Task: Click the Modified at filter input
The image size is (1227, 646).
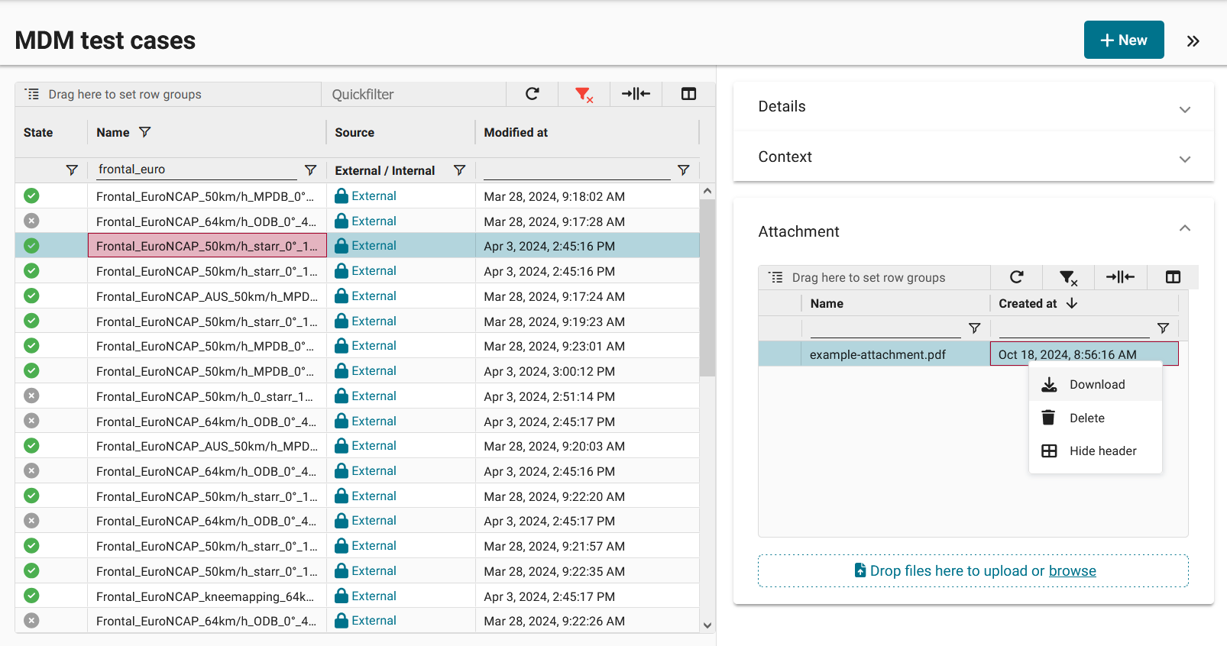Action: click(577, 170)
